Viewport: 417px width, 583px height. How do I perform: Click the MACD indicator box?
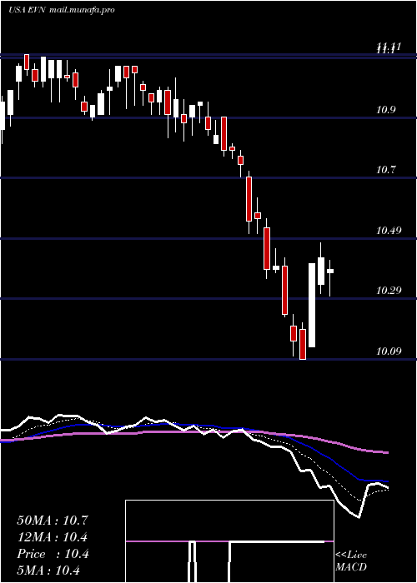coord(229,541)
